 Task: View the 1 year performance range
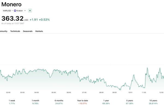pyautogui.click(x=106, y=102)
